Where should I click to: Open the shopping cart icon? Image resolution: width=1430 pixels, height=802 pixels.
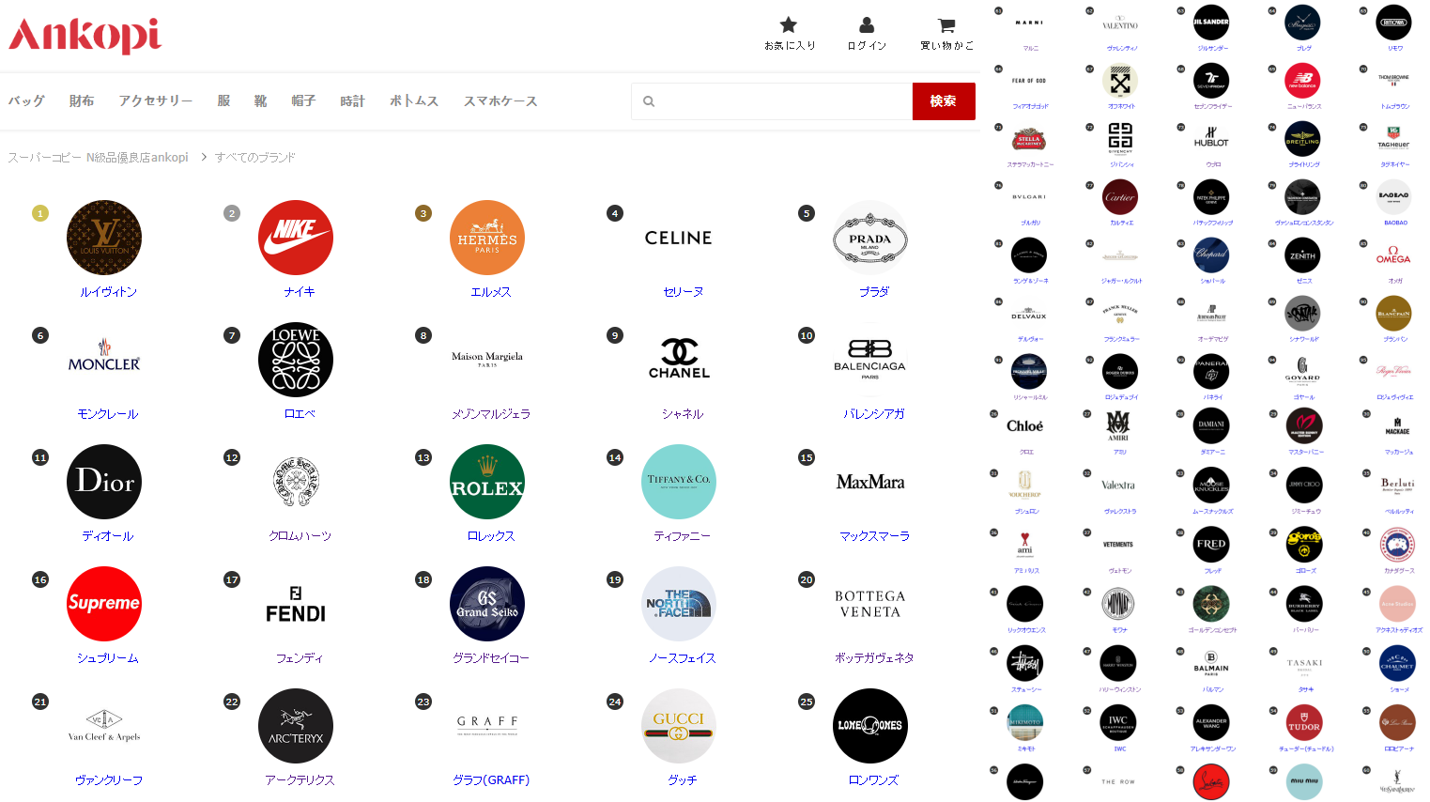(946, 24)
